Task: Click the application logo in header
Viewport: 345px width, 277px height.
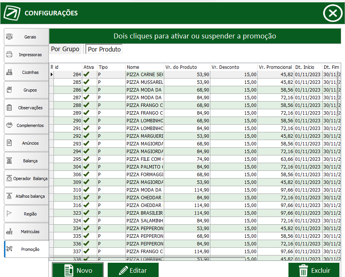Action: [x=12, y=13]
